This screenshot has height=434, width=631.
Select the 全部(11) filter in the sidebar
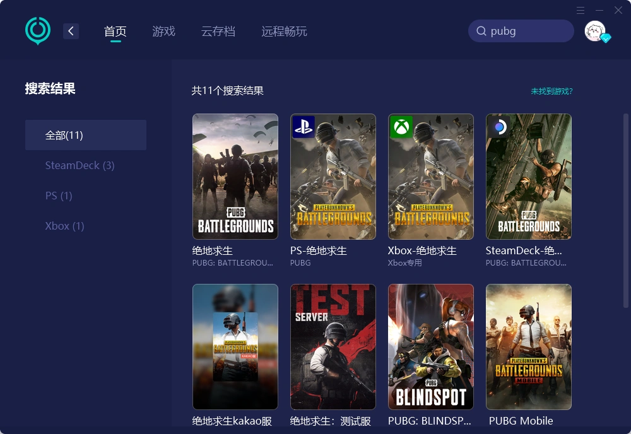point(64,134)
